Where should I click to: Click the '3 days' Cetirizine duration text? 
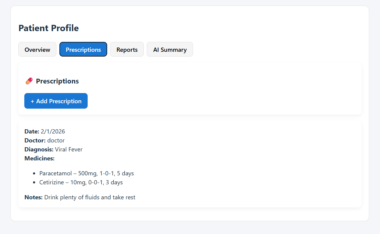point(114,182)
